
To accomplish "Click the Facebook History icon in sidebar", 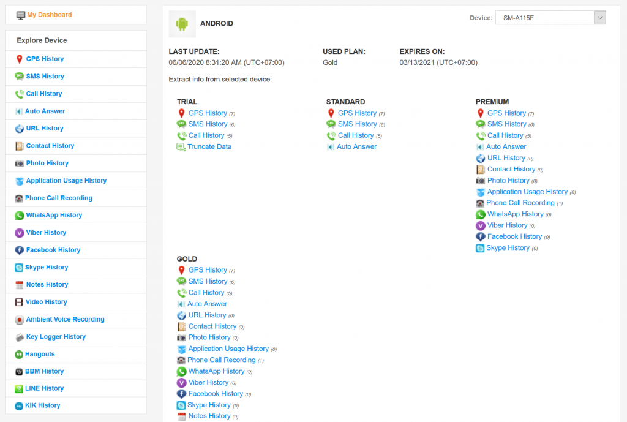I will (x=19, y=251).
